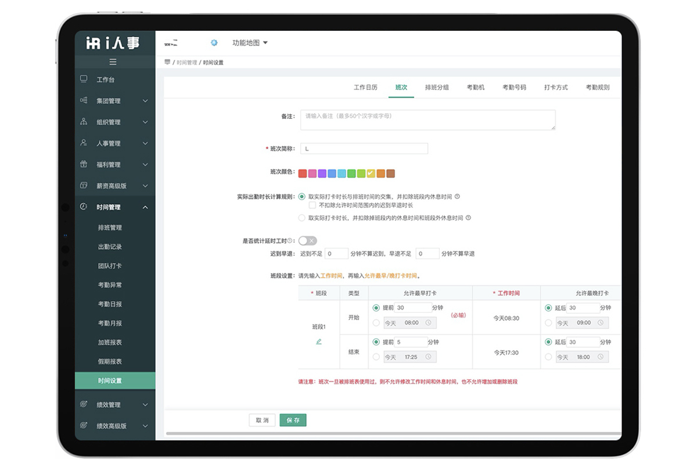Expand the 集团管理 menu chevron

(145, 101)
